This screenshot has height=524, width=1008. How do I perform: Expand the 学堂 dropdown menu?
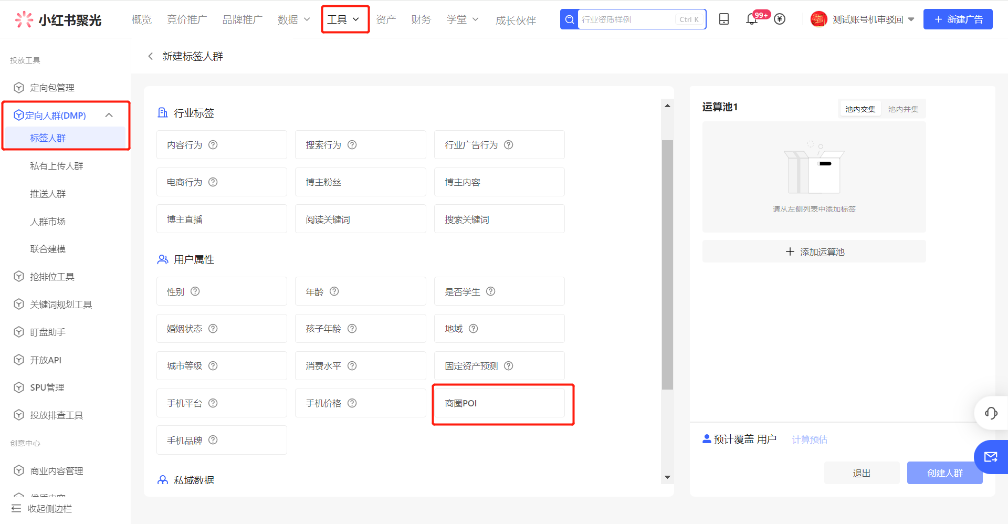pos(462,19)
